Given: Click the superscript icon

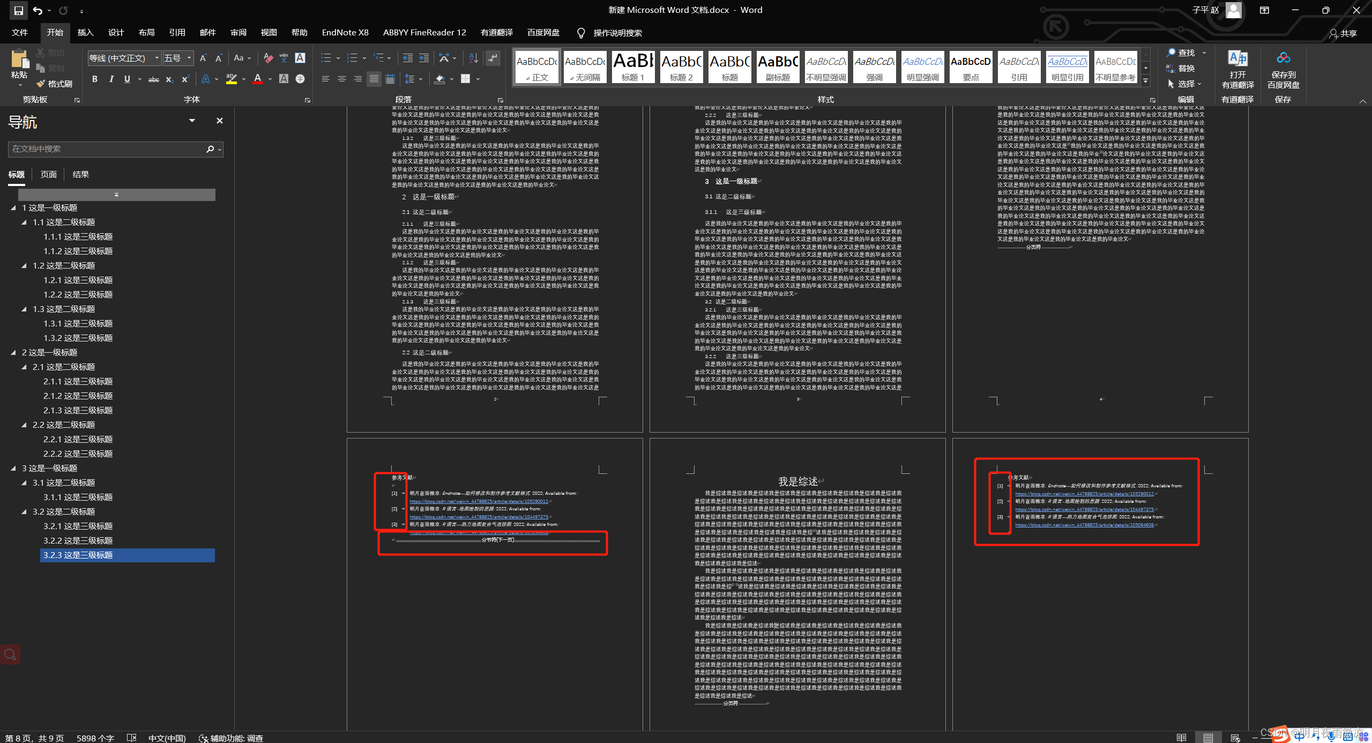Looking at the screenshot, I should pos(185,79).
